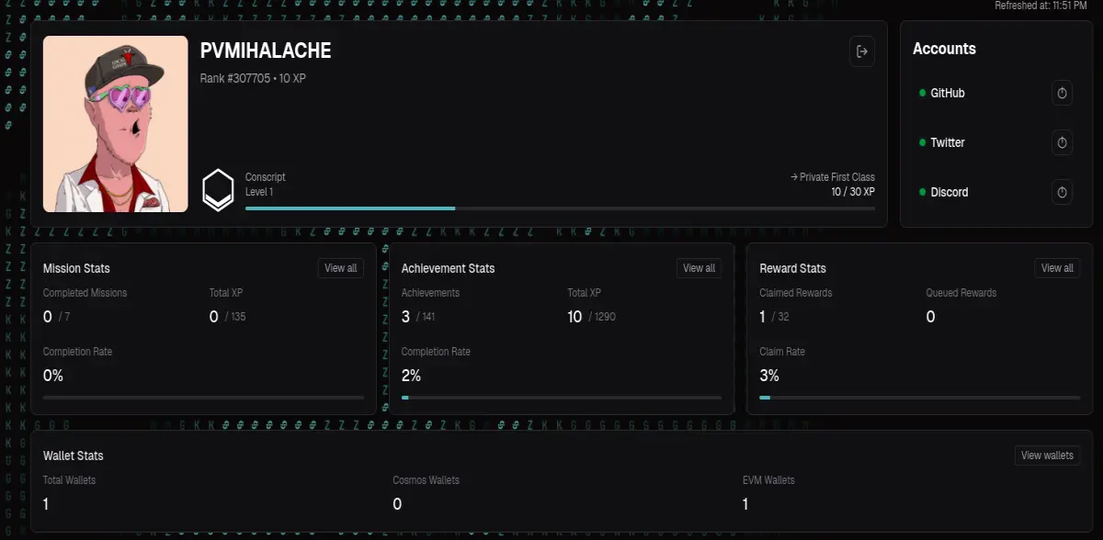Click the Rank #307705 text
Image resolution: width=1103 pixels, height=540 pixels.
[235, 79]
